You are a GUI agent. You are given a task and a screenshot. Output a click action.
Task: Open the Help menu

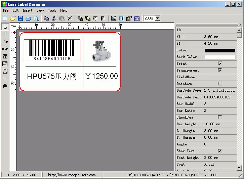click(64, 10)
